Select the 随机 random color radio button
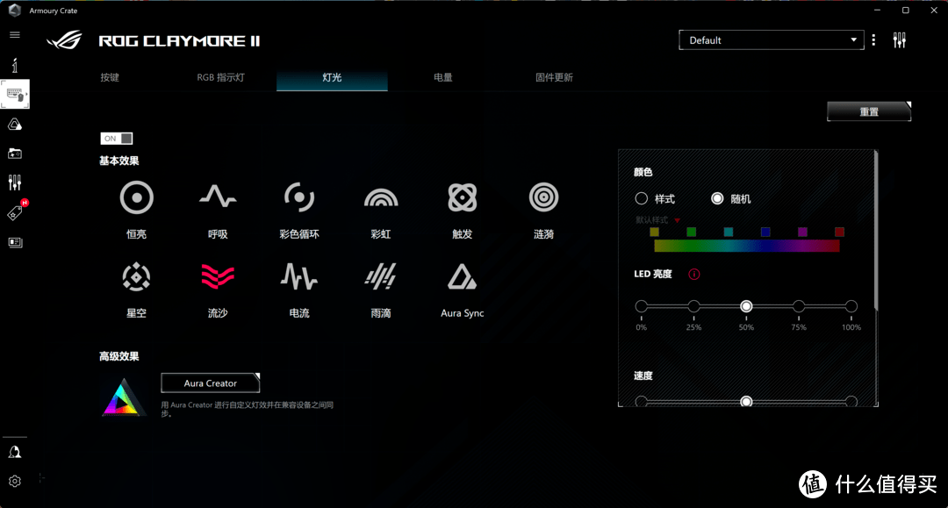 click(717, 198)
